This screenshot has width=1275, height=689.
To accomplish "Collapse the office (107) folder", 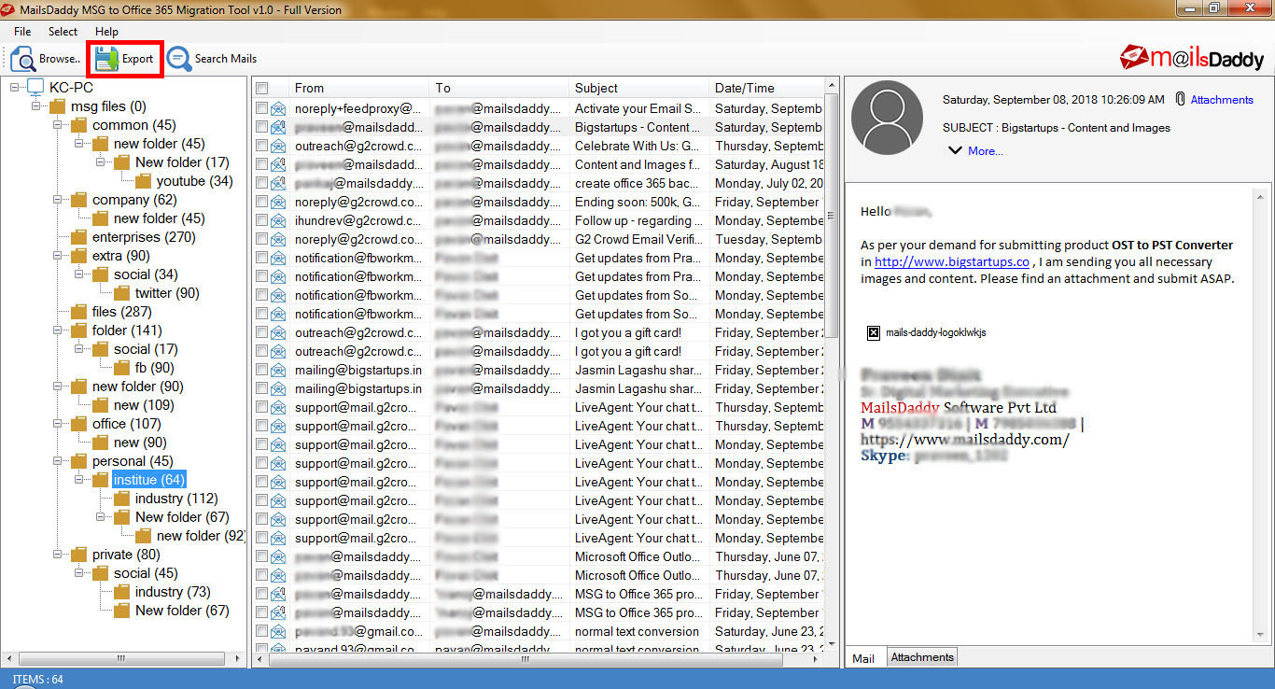I will (58, 424).
